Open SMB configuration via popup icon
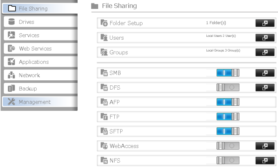 tap(265, 73)
